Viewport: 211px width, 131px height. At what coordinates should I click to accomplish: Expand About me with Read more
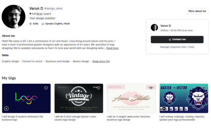pos(112,48)
